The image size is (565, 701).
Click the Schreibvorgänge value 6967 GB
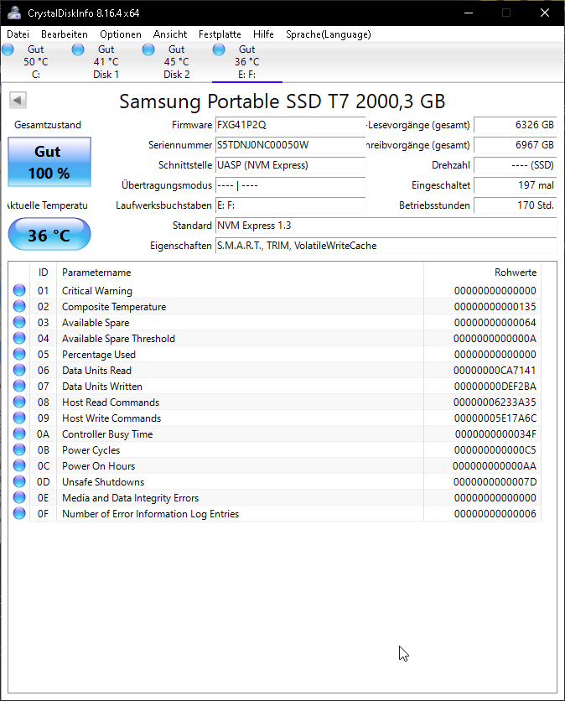pyautogui.click(x=516, y=145)
